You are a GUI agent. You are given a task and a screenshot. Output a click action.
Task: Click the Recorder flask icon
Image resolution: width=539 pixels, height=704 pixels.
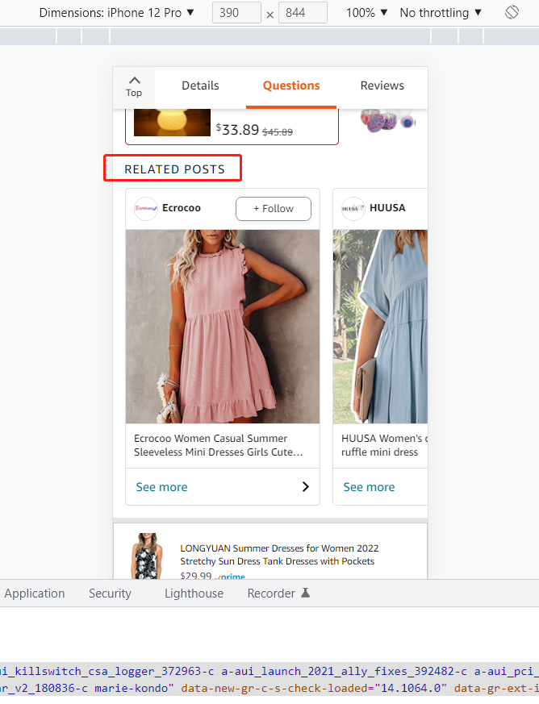coord(306,593)
